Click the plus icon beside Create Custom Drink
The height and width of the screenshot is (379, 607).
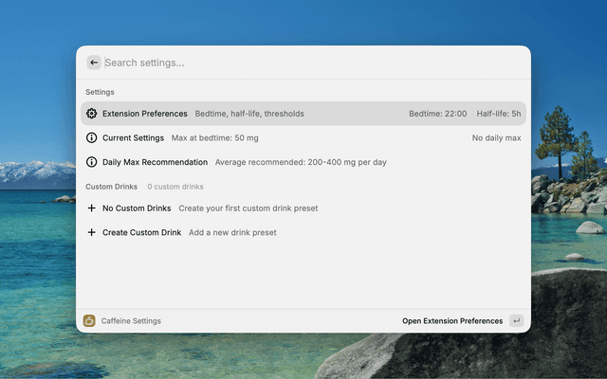pos(91,232)
